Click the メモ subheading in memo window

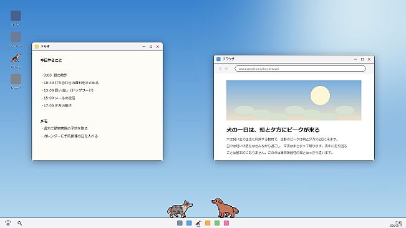point(44,121)
